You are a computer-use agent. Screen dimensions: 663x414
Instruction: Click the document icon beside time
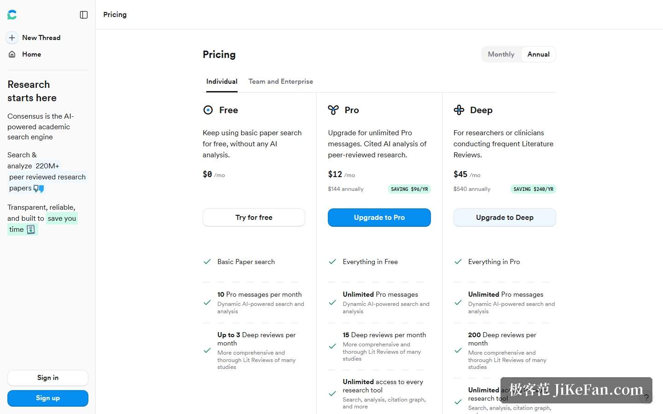pyautogui.click(x=31, y=229)
